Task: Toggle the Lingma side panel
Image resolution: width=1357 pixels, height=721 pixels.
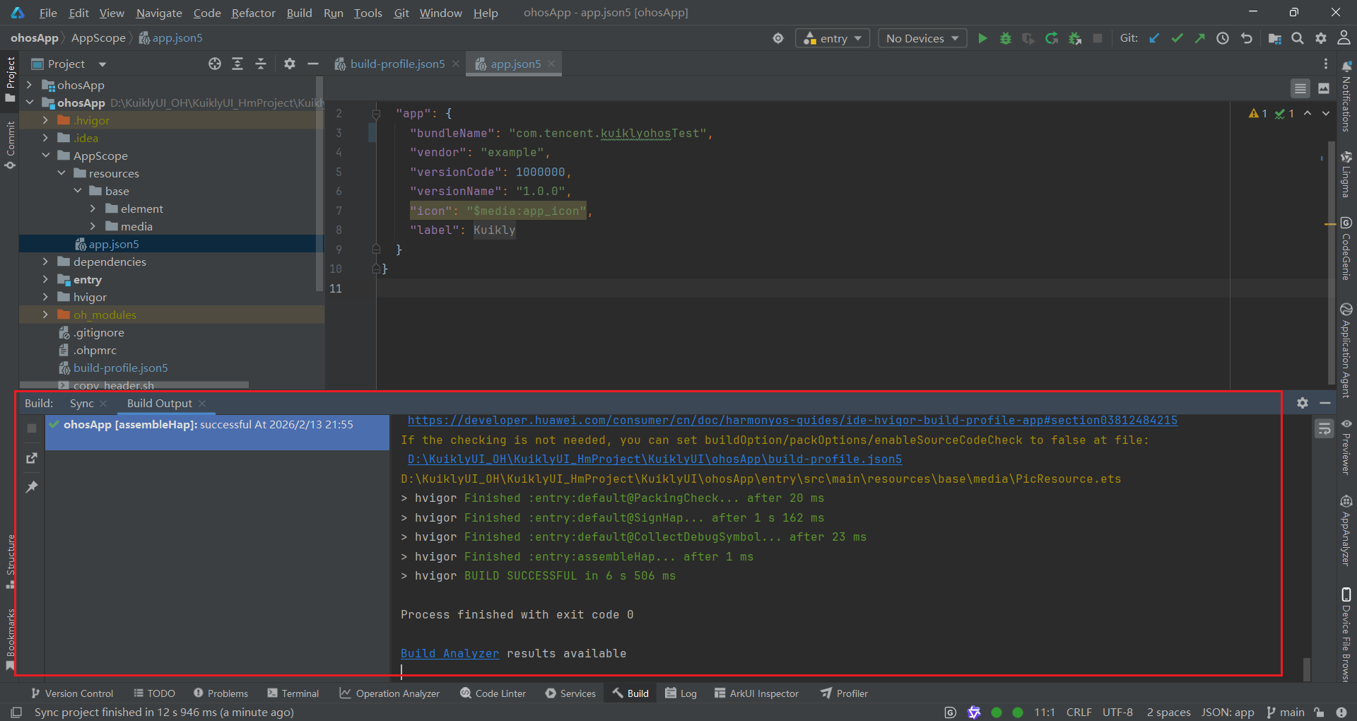Action: coord(1346,174)
